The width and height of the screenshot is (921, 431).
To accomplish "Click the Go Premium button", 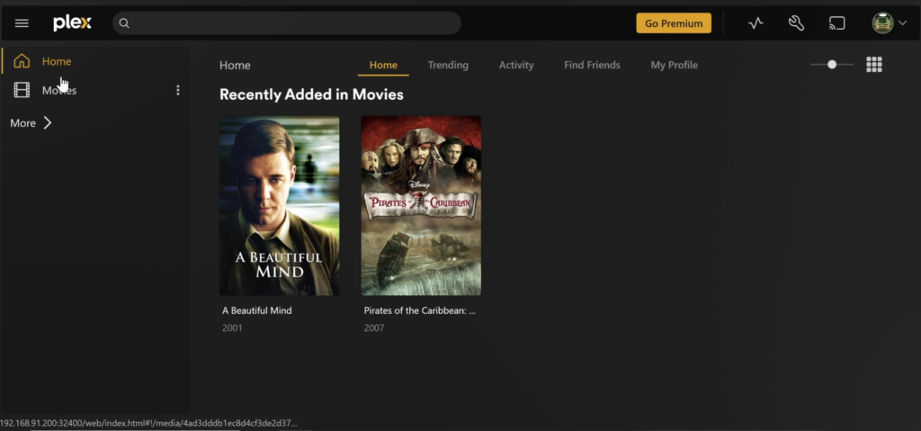I will [x=674, y=23].
